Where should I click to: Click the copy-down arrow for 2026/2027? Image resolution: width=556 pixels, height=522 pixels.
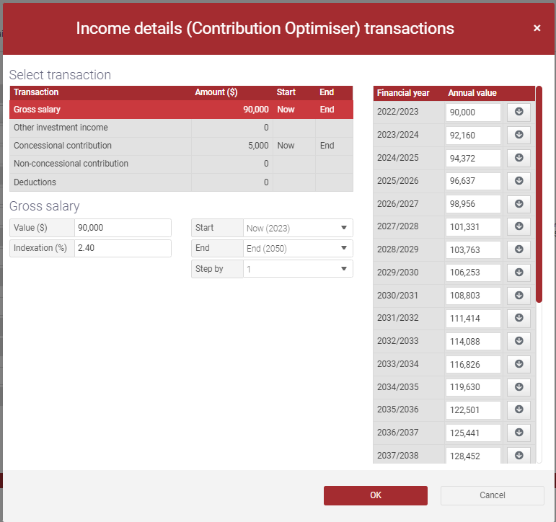[519, 204]
